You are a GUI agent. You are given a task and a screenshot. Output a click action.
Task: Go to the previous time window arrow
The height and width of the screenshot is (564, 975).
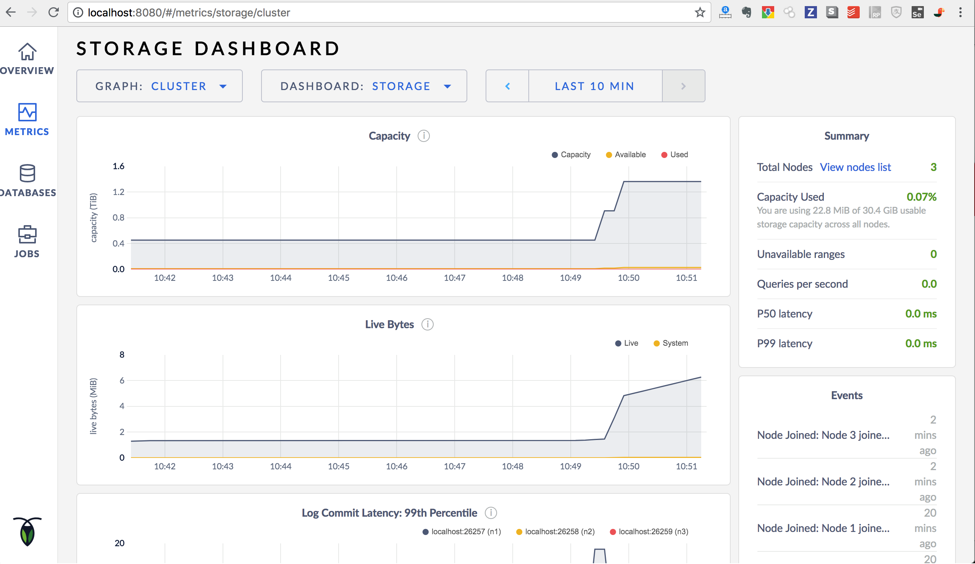point(507,86)
